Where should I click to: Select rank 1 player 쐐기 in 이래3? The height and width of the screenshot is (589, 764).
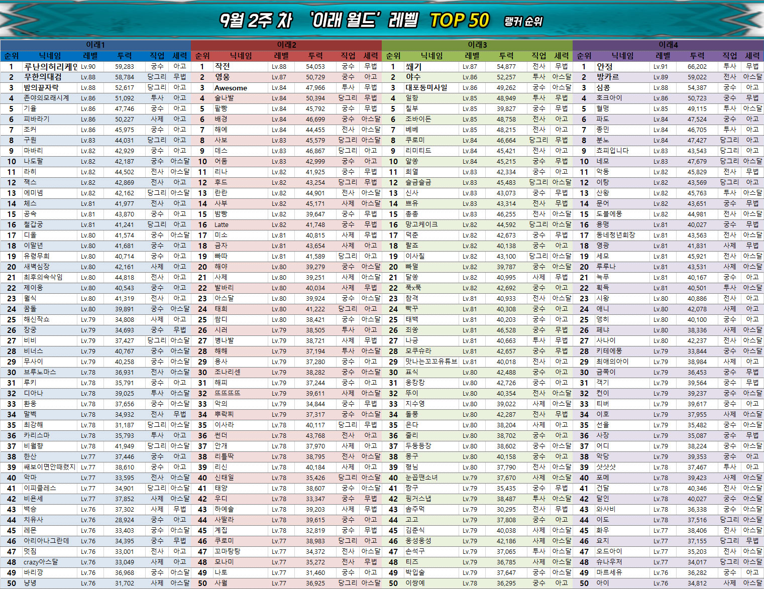pos(413,67)
